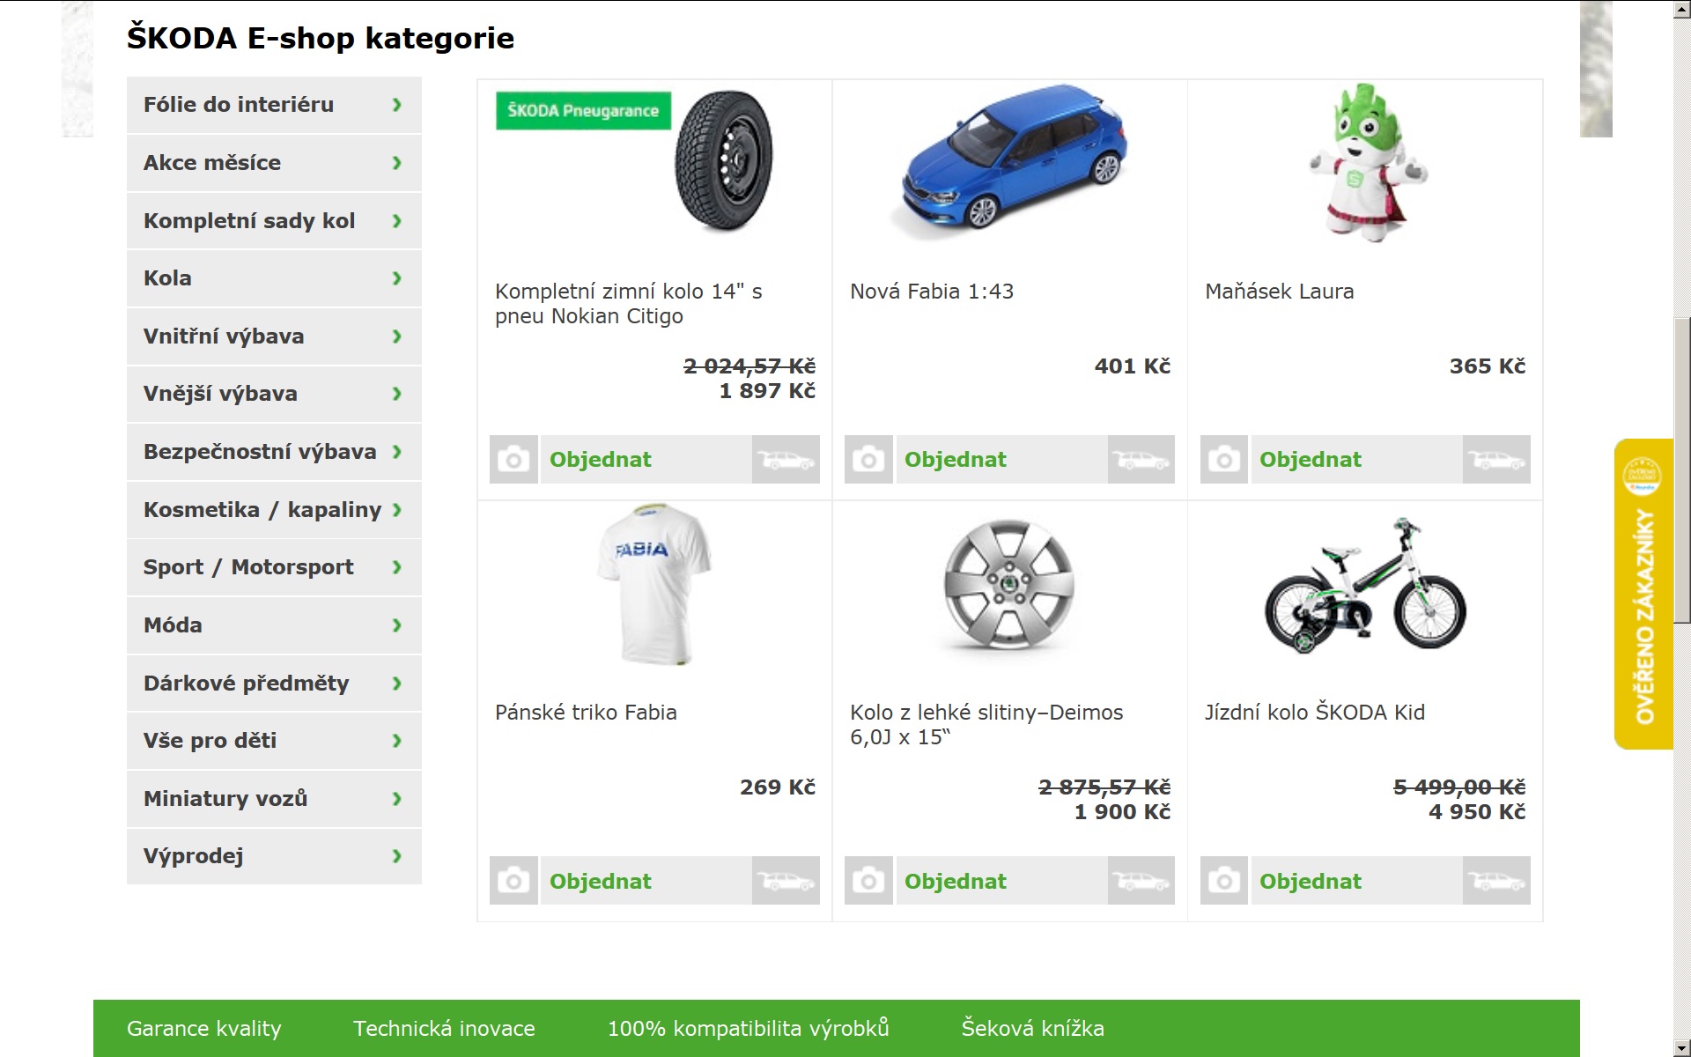Expand Kompletní sady kol chevron arrow
The image size is (1691, 1057).
[x=396, y=221]
